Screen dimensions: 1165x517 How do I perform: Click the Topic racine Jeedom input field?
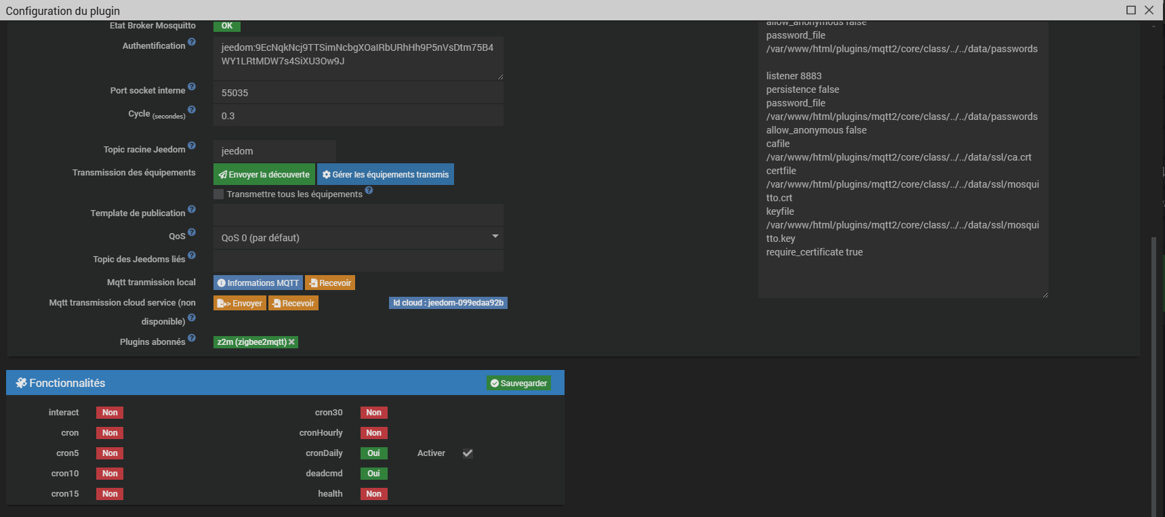tap(274, 151)
